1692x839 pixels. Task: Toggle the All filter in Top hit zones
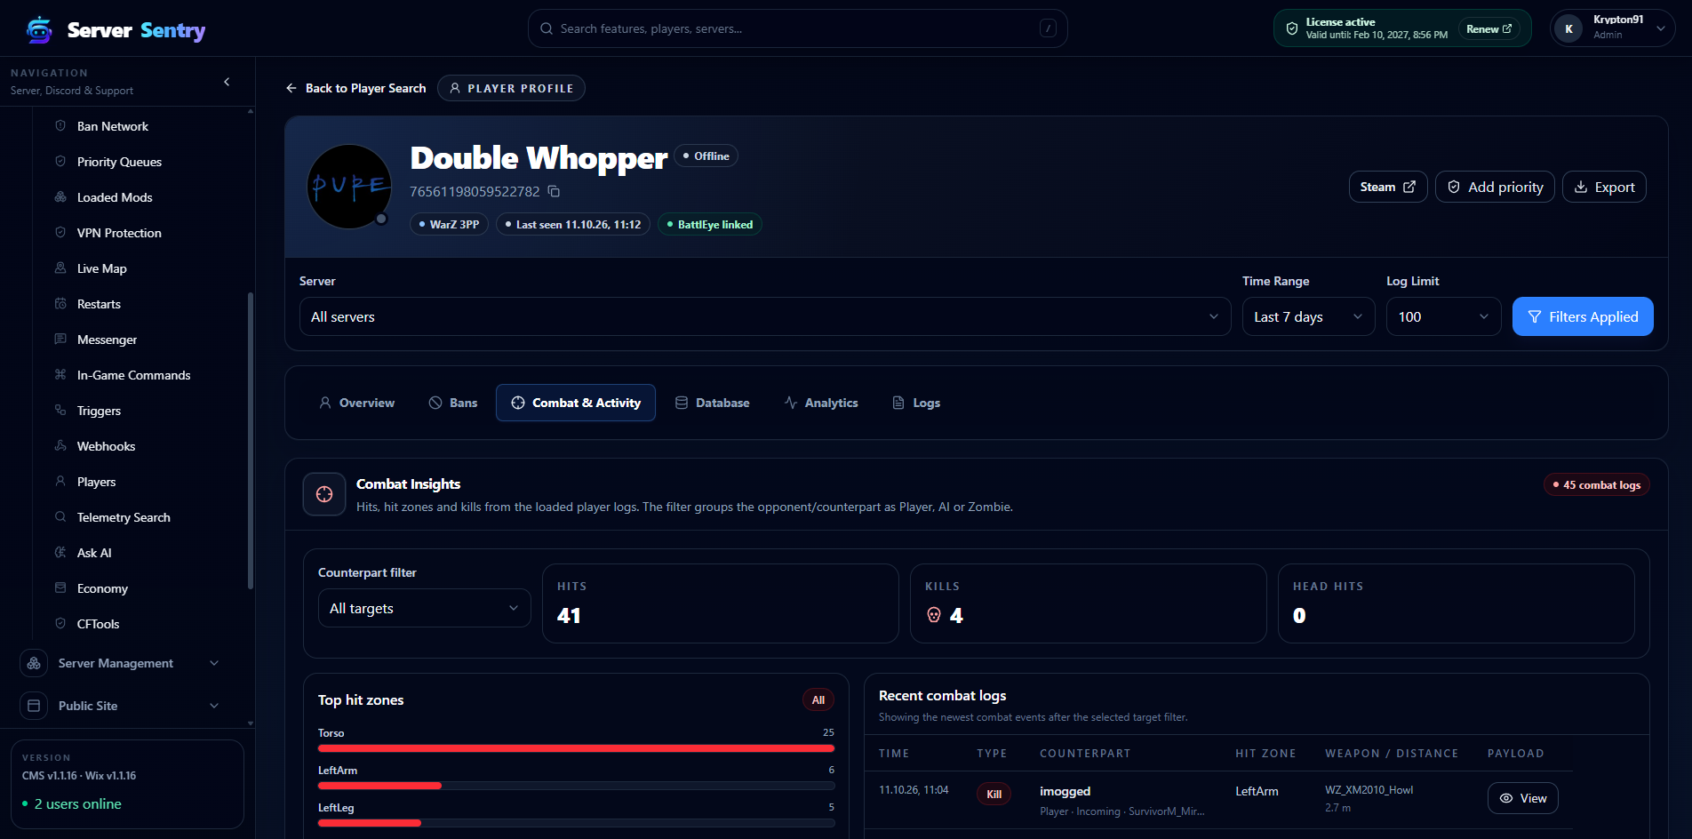[818, 699]
